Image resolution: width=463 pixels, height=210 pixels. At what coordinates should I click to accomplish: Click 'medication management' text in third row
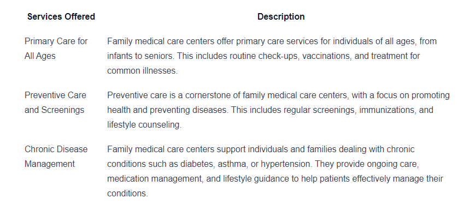point(155,178)
